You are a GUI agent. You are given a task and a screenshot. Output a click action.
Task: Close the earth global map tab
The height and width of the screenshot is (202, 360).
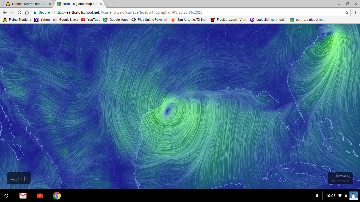101,4
